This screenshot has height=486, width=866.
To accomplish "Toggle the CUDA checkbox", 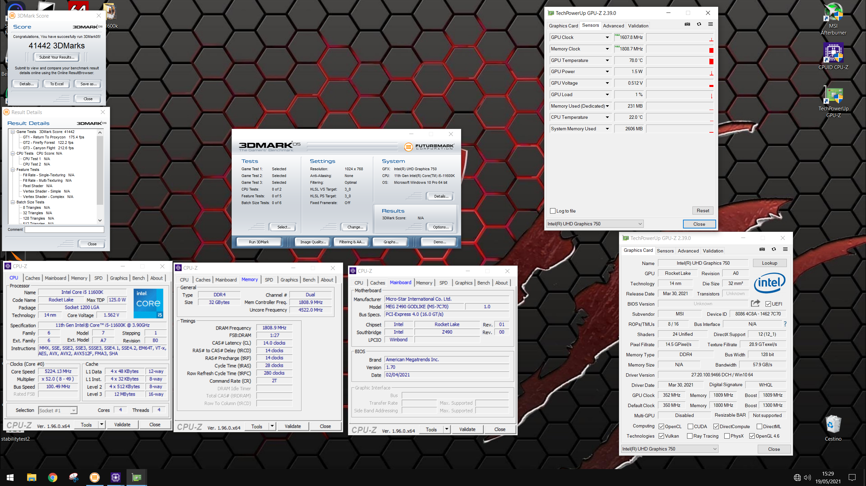I will click(690, 426).
